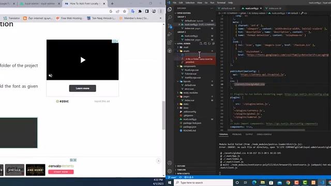
Task: Expand the OUTLINE section
Action: coord(180,166)
